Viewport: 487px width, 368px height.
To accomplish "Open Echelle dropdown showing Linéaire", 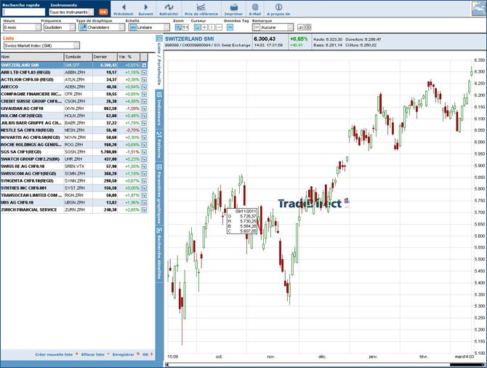I will click(x=150, y=28).
